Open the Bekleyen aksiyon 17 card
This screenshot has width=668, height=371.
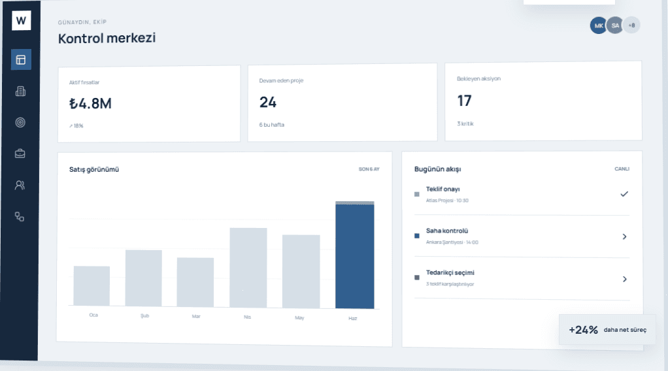point(543,101)
